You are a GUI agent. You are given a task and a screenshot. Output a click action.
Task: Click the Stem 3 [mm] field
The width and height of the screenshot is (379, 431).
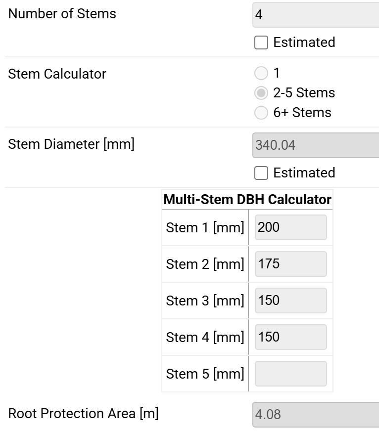290,301
